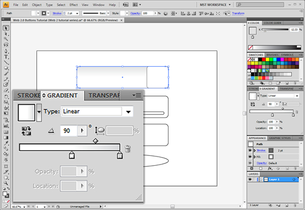Screen dimensions: 305x210
Task: Open the Object menu
Action: [37, 5]
